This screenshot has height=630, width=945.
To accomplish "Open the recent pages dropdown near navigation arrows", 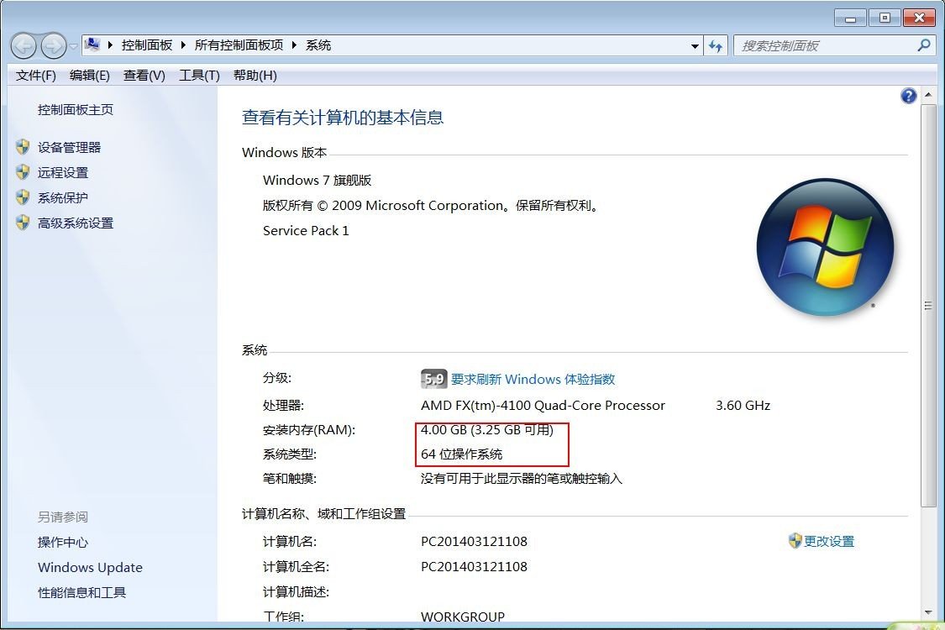I will (74, 46).
